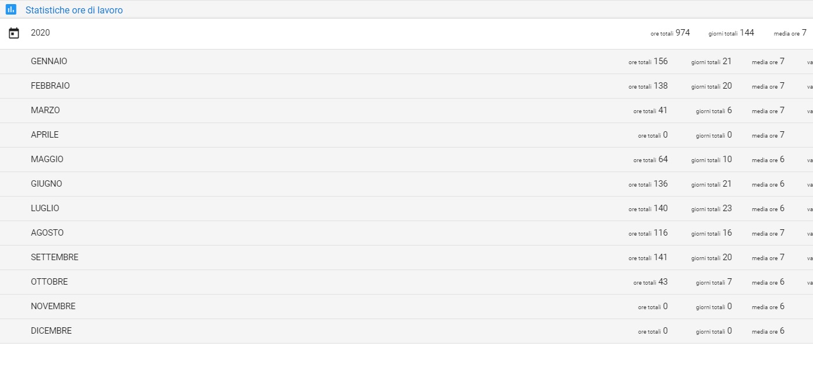Open the DICEMBRE month row
Image resolution: width=813 pixels, height=378 pixels.
(51, 331)
